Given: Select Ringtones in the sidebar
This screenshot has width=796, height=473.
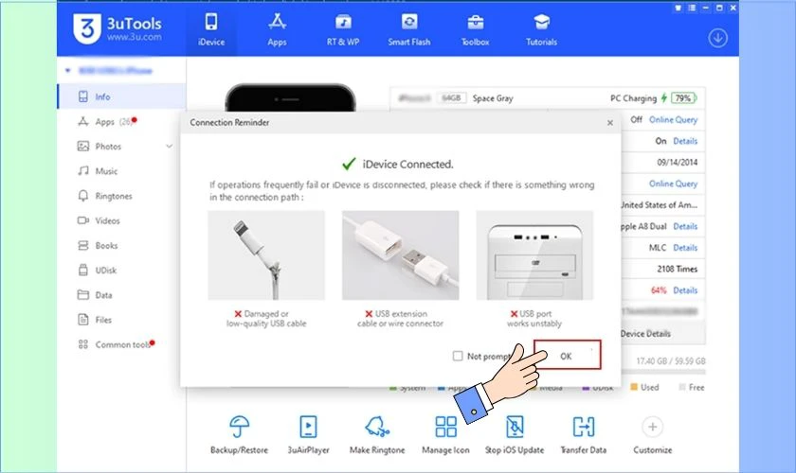Looking at the screenshot, I should click(122, 196).
